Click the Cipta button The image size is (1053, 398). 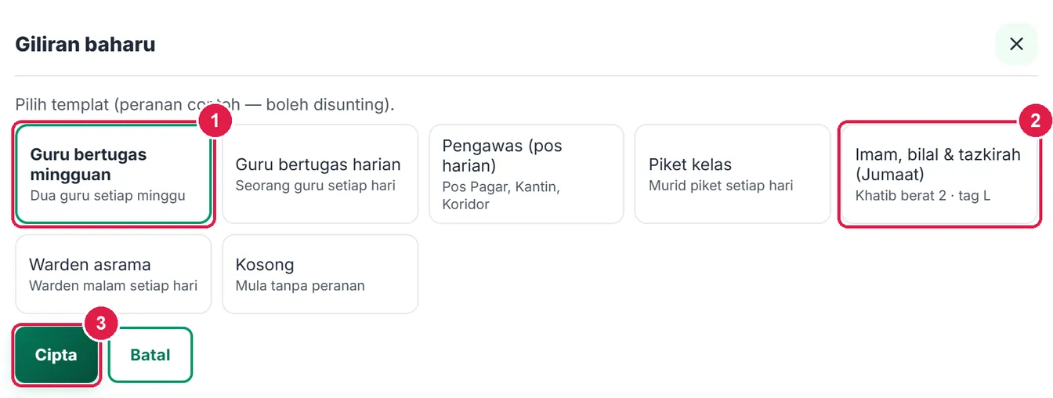coord(56,355)
